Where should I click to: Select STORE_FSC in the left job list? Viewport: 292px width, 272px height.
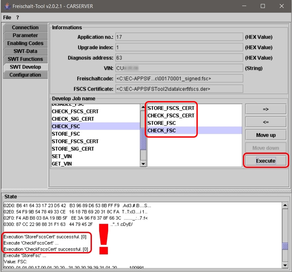[96, 134]
